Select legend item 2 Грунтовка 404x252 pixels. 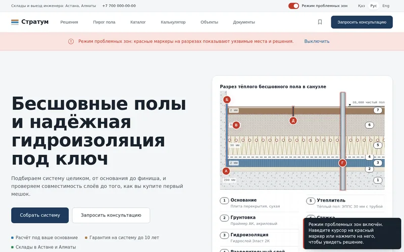pyautogui.click(x=259, y=220)
